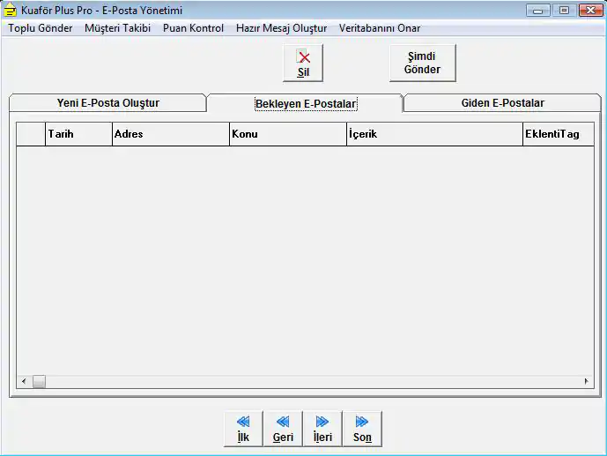Advance with the İleri arrow button
607x456 pixels.
pyautogui.click(x=322, y=429)
